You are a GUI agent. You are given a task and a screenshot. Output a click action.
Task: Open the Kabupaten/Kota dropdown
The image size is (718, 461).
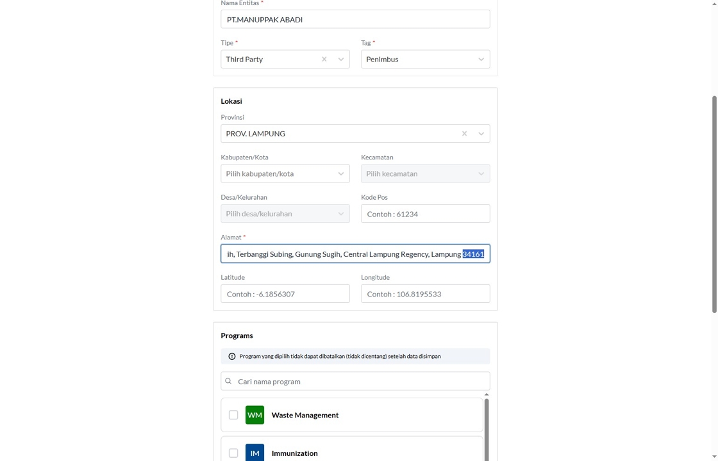(285, 174)
